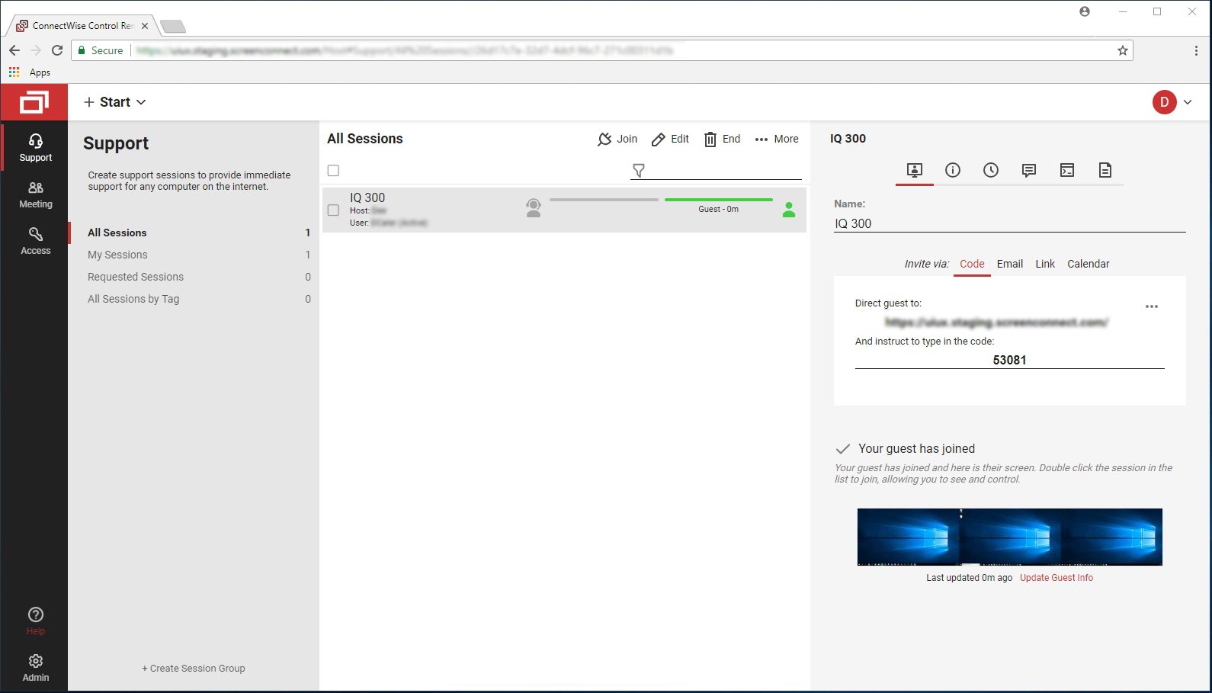Open the Notes document tab icon

click(x=1105, y=170)
